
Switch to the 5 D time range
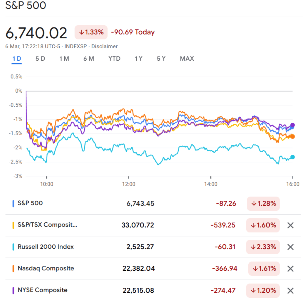(40, 59)
